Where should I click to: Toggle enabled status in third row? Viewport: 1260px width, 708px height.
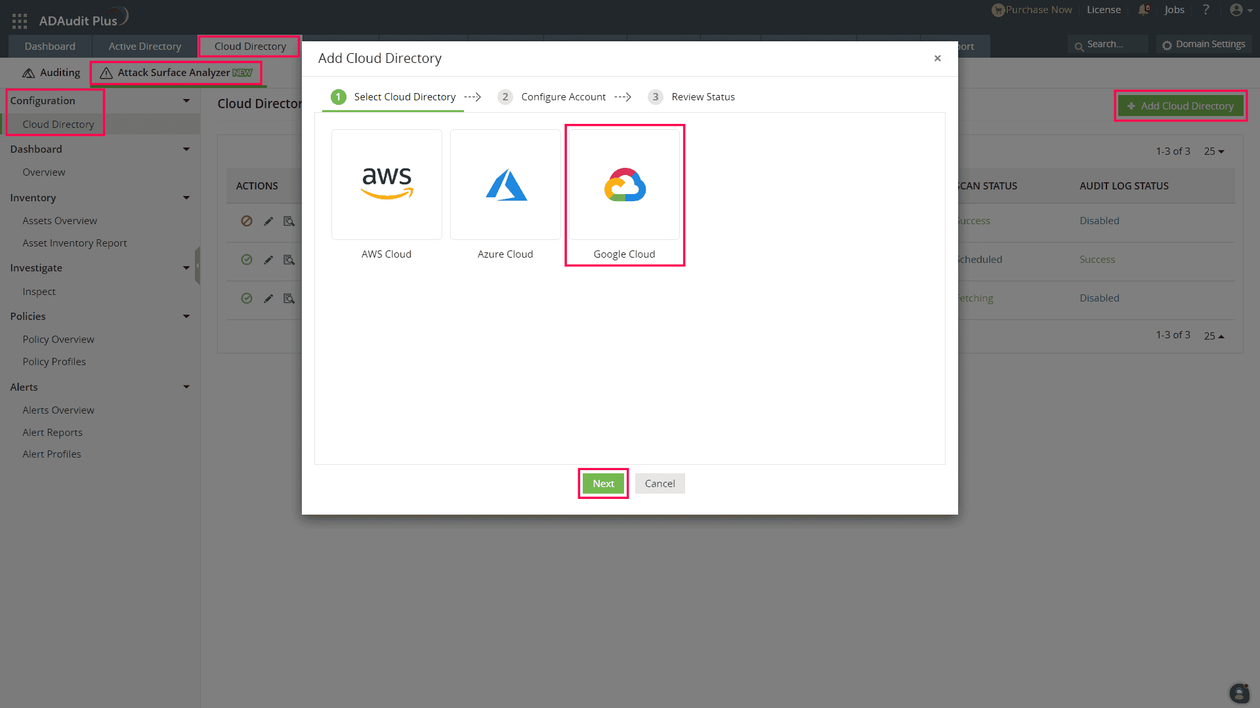pos(247,298)
